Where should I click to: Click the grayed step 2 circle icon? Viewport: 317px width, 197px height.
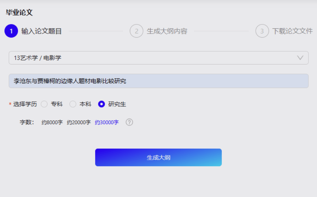click(x=137, y=31)
